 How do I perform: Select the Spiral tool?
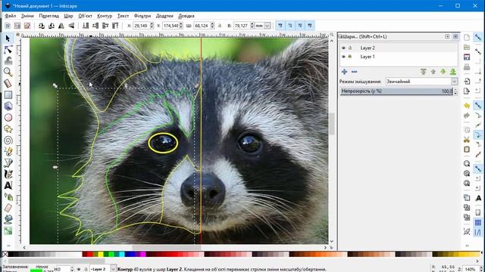coord(8,141)
